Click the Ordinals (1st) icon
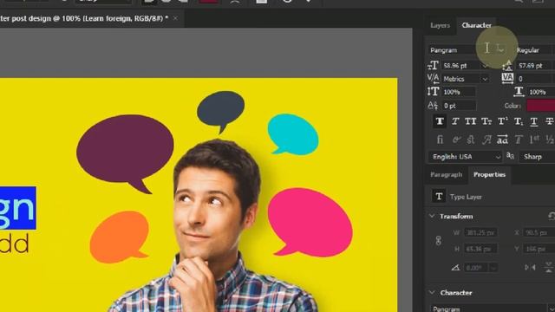 pyautogui.click(x=534, y=140)
